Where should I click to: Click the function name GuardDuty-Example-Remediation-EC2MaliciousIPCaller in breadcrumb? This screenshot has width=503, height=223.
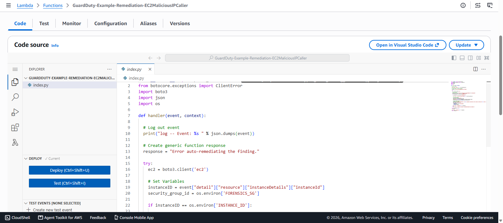point(130,5)
